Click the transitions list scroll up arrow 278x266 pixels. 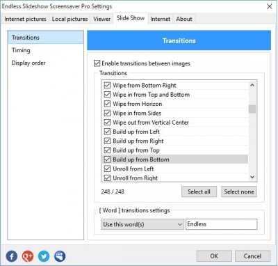coord(252,85)
